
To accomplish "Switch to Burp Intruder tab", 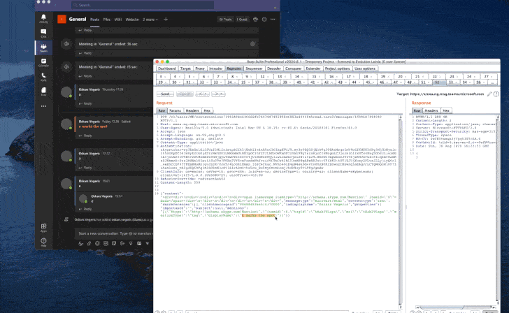I will coord(216,68).
